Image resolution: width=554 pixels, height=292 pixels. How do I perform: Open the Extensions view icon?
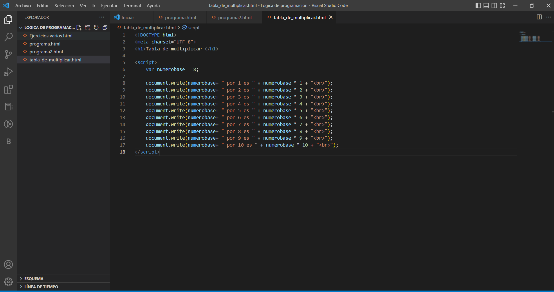tap(8, 89)
